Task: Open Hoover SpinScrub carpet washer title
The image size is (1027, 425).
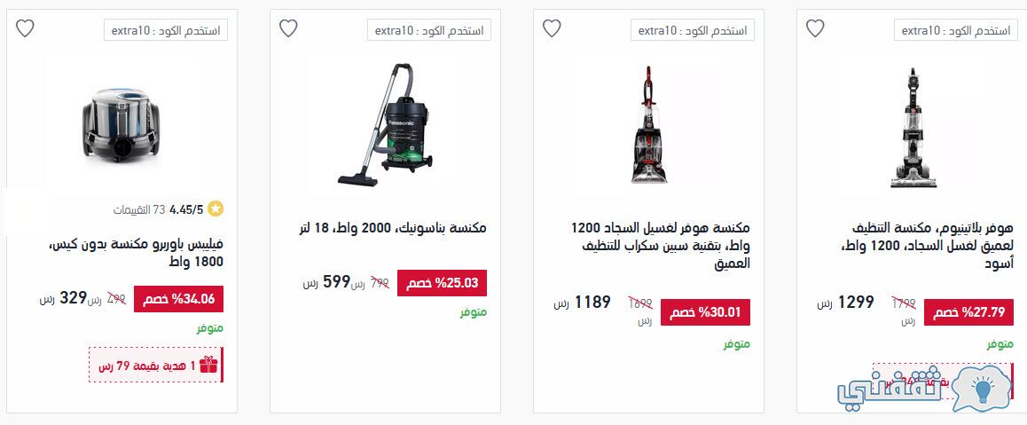Action: tap(660, 247)
